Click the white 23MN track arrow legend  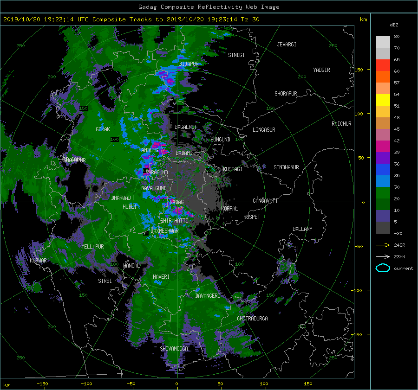[383, 256]
